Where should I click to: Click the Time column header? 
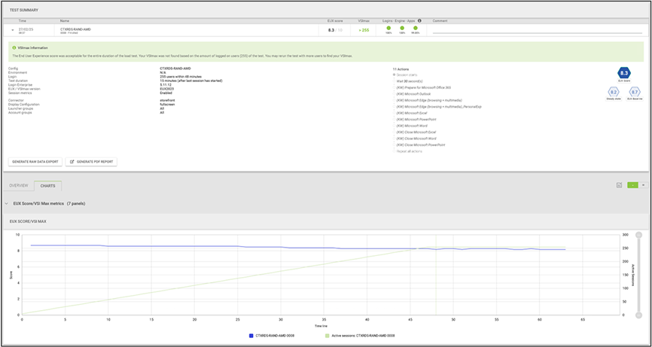pyautogui.click(x=22, y=21)
